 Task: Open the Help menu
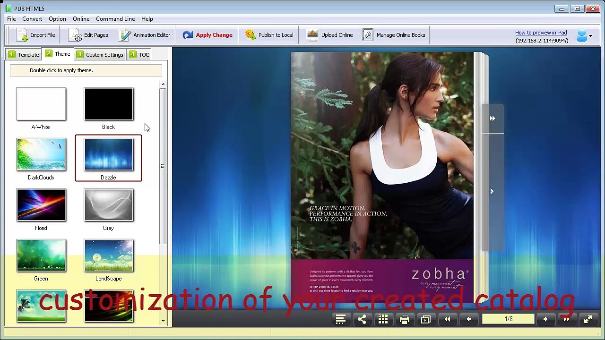[147, 19]
